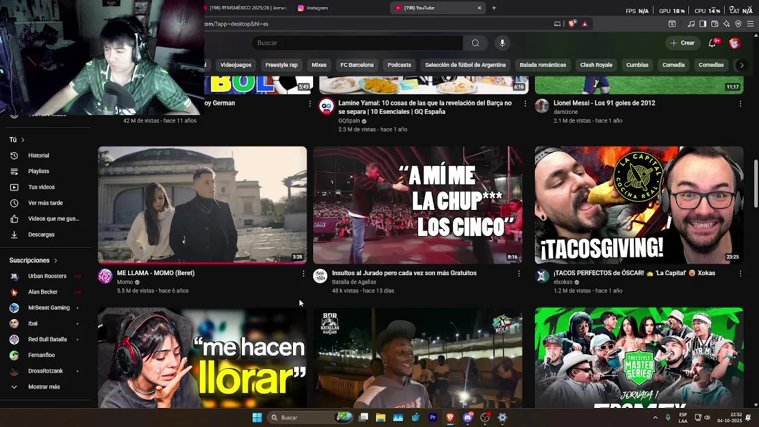Play the ¡TACOSGIVING! thumbnail

click(639, 205)
